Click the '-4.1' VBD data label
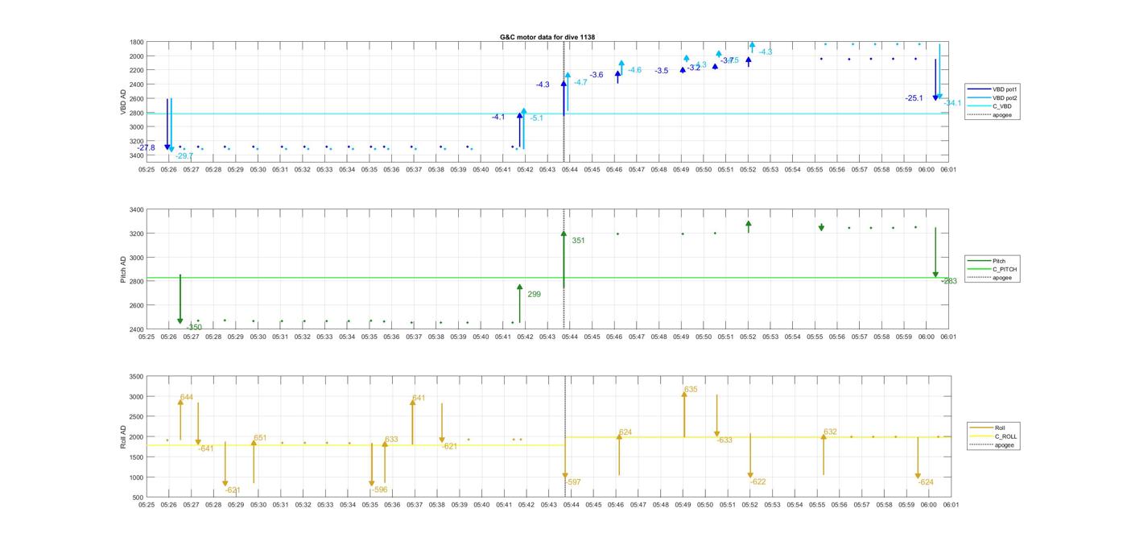This screenshot has width=1127, height=558. 498,118
